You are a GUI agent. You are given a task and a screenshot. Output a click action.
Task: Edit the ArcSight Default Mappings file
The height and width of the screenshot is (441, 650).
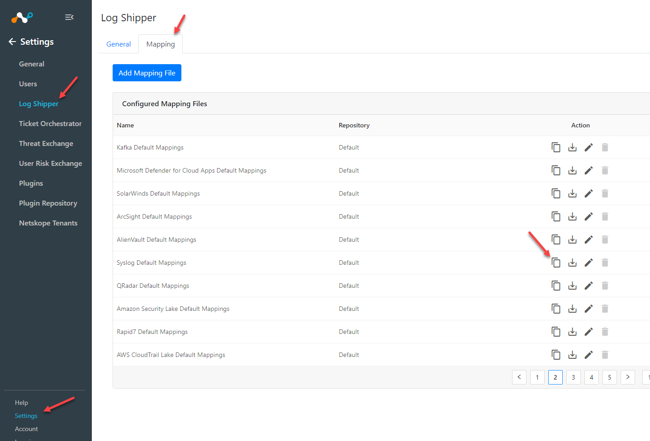click(588, 216)
